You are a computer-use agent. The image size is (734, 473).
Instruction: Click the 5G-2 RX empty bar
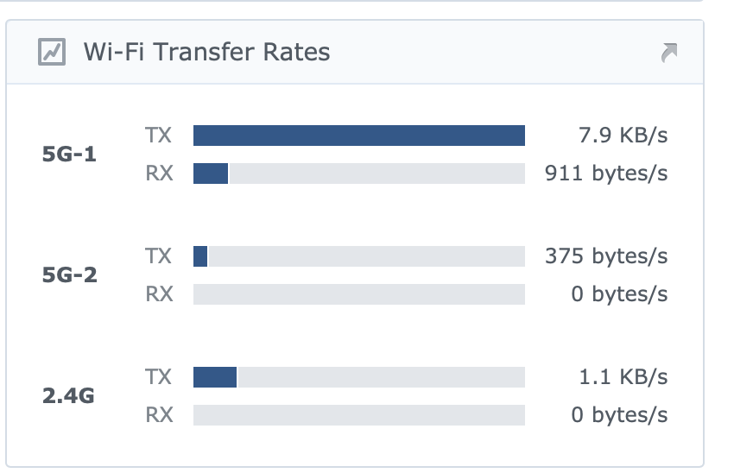(x=359, y=294)
